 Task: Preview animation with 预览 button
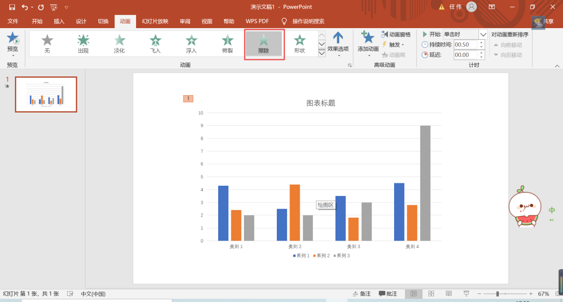tap(13, 42)
